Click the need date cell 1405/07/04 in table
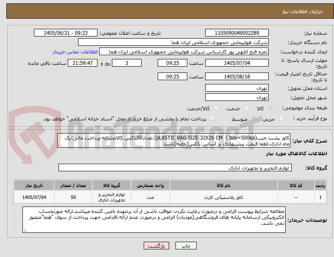The image size is (334, 257). 34,197
